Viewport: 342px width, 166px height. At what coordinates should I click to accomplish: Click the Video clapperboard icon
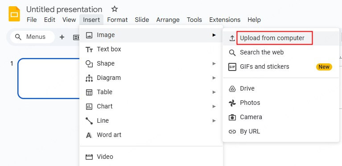(89, 157)
